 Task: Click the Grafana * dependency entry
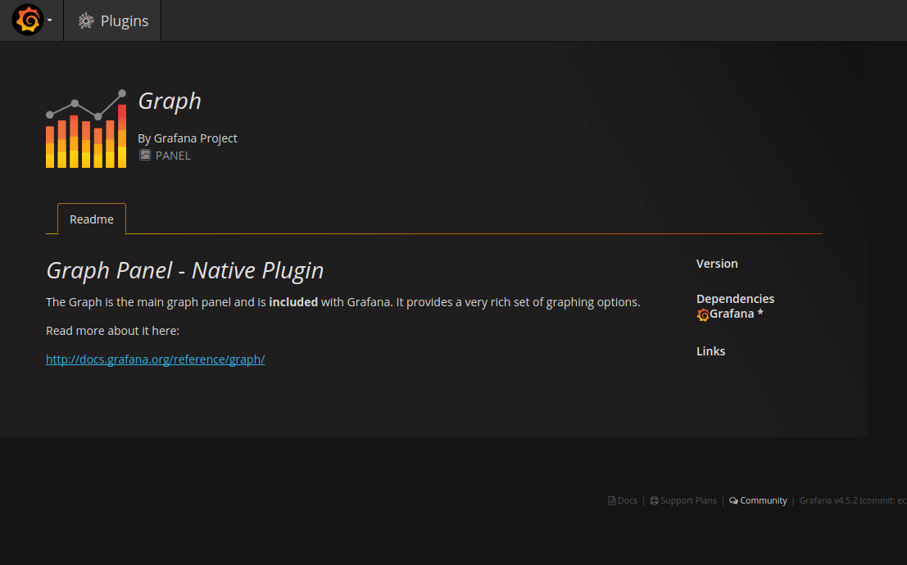732,314
